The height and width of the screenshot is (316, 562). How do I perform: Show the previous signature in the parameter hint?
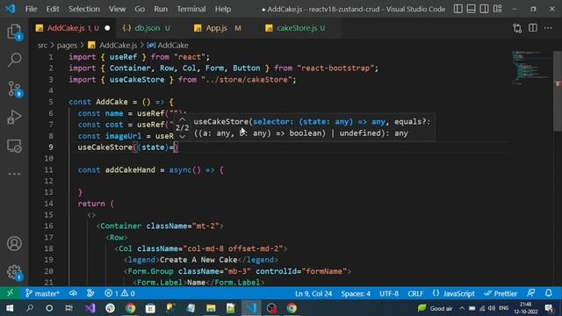tap(182, 119)
